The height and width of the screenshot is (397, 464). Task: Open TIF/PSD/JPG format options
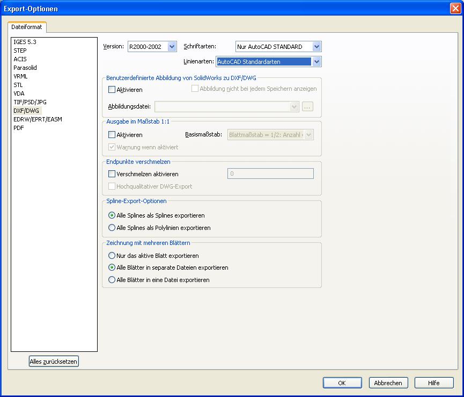[30, 102]
